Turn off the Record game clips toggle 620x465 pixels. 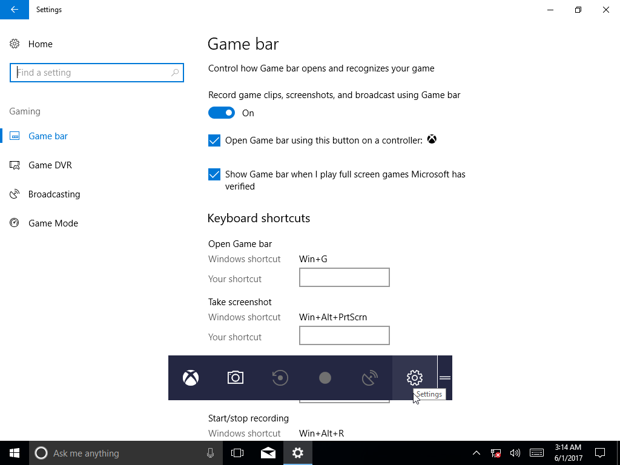[222, 113]
